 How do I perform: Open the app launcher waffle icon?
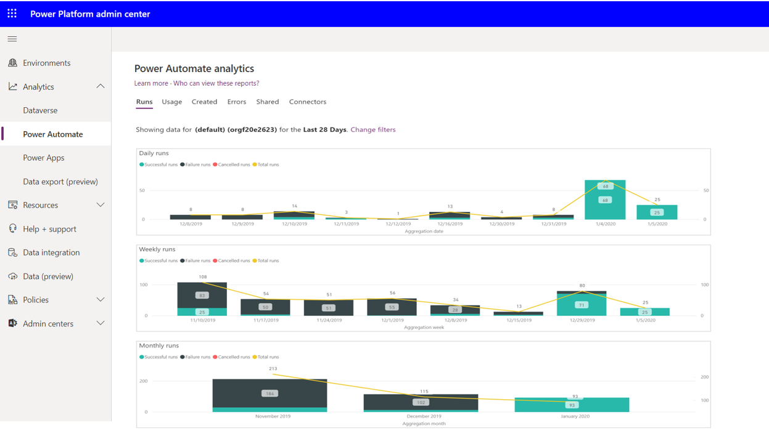tap(12, 13)
